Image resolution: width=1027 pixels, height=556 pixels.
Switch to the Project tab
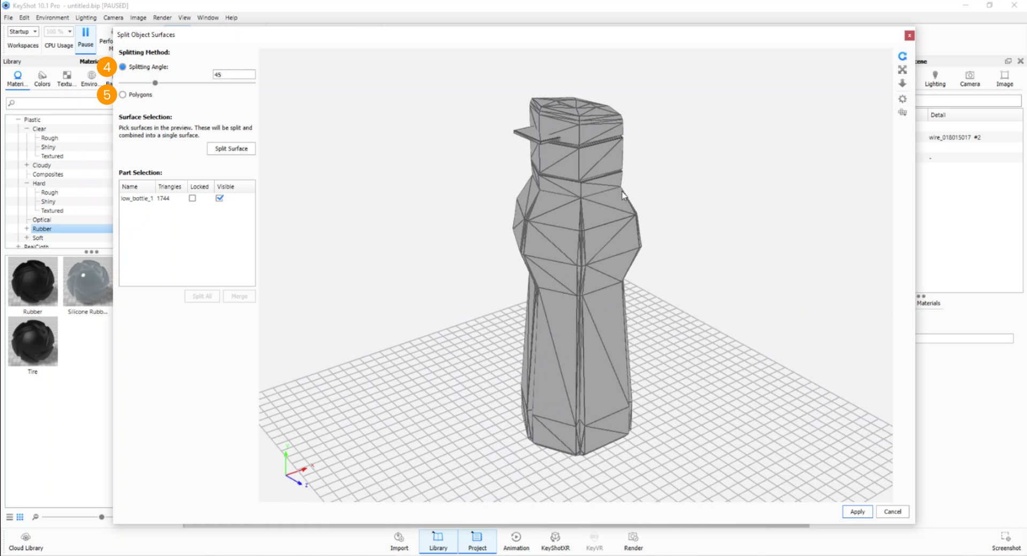[x=477, y=541]
